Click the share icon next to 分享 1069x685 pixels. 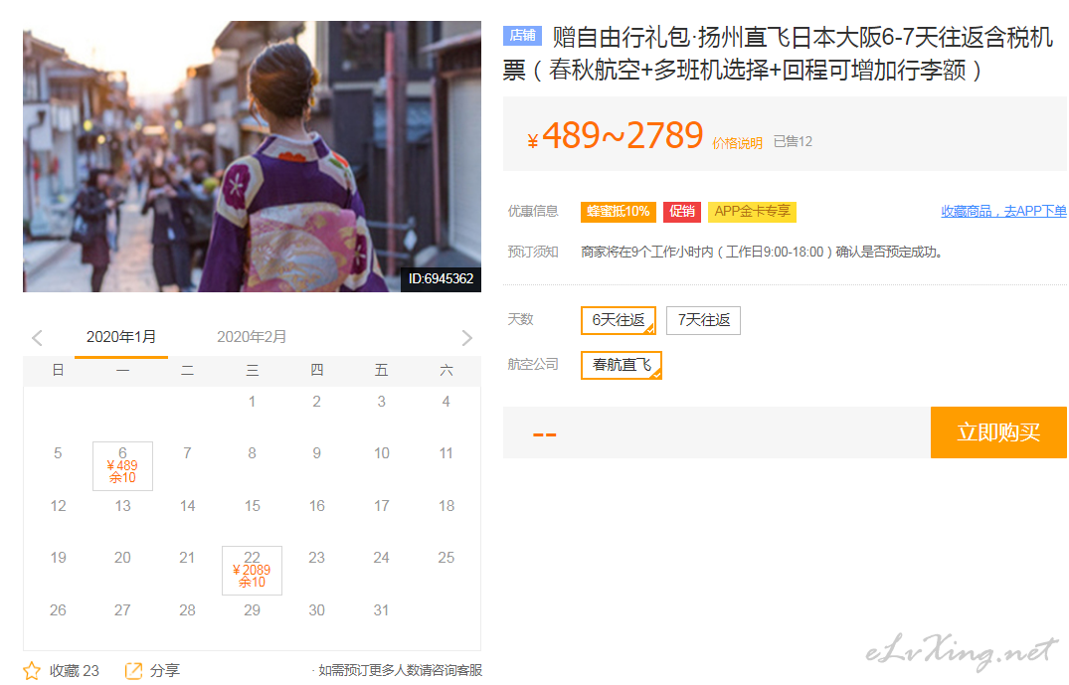(x=133, y=671)
